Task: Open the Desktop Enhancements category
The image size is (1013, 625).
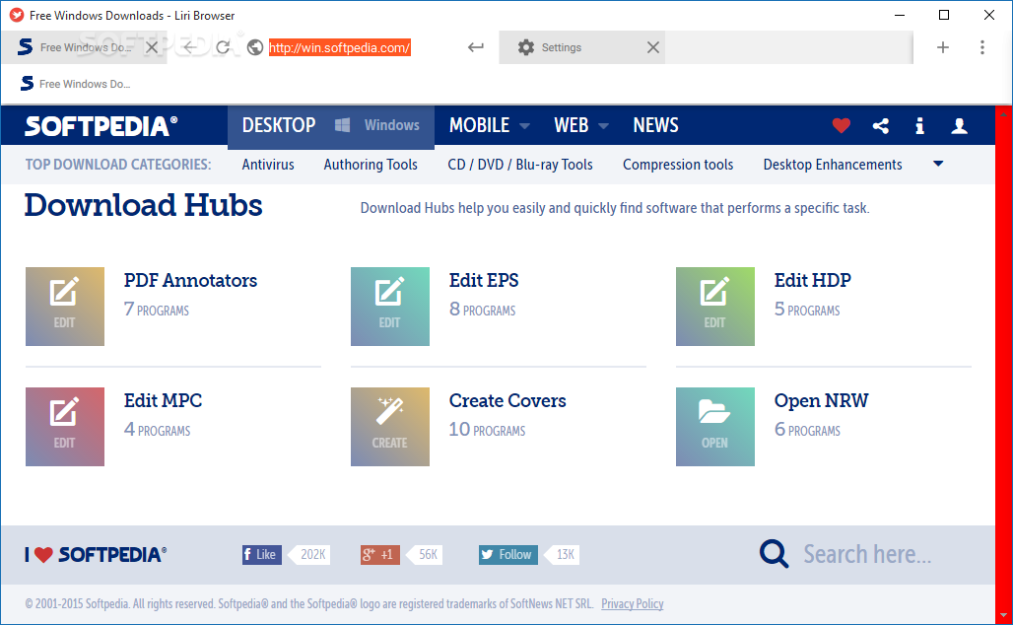Action: click(833, 165)
